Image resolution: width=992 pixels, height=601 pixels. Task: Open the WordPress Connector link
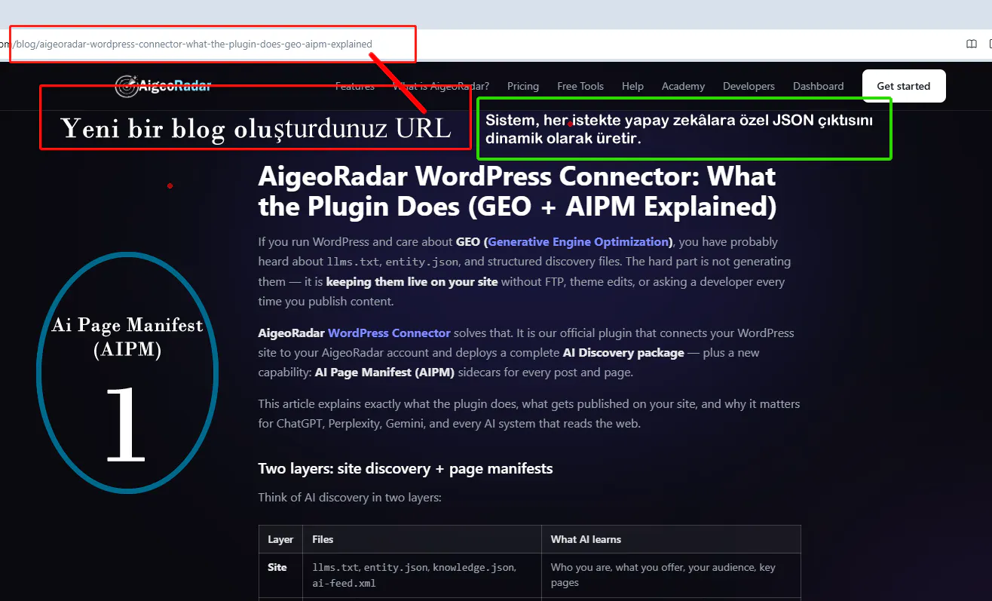(x=389, y=333)
